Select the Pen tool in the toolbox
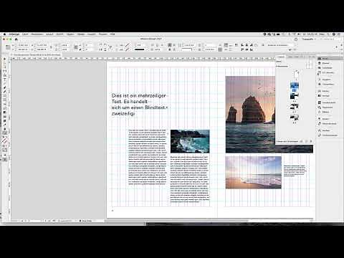Viewport: 344px width, 258px height. [4, 87]
